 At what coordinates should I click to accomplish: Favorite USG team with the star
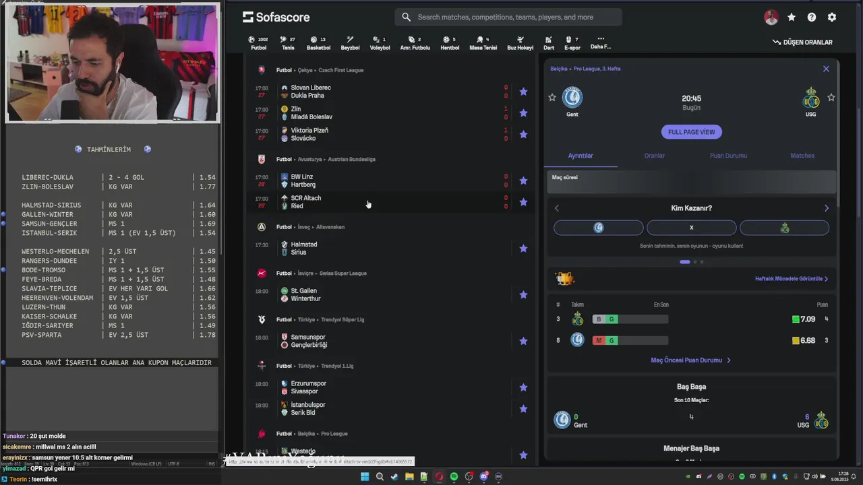point(831,98)
